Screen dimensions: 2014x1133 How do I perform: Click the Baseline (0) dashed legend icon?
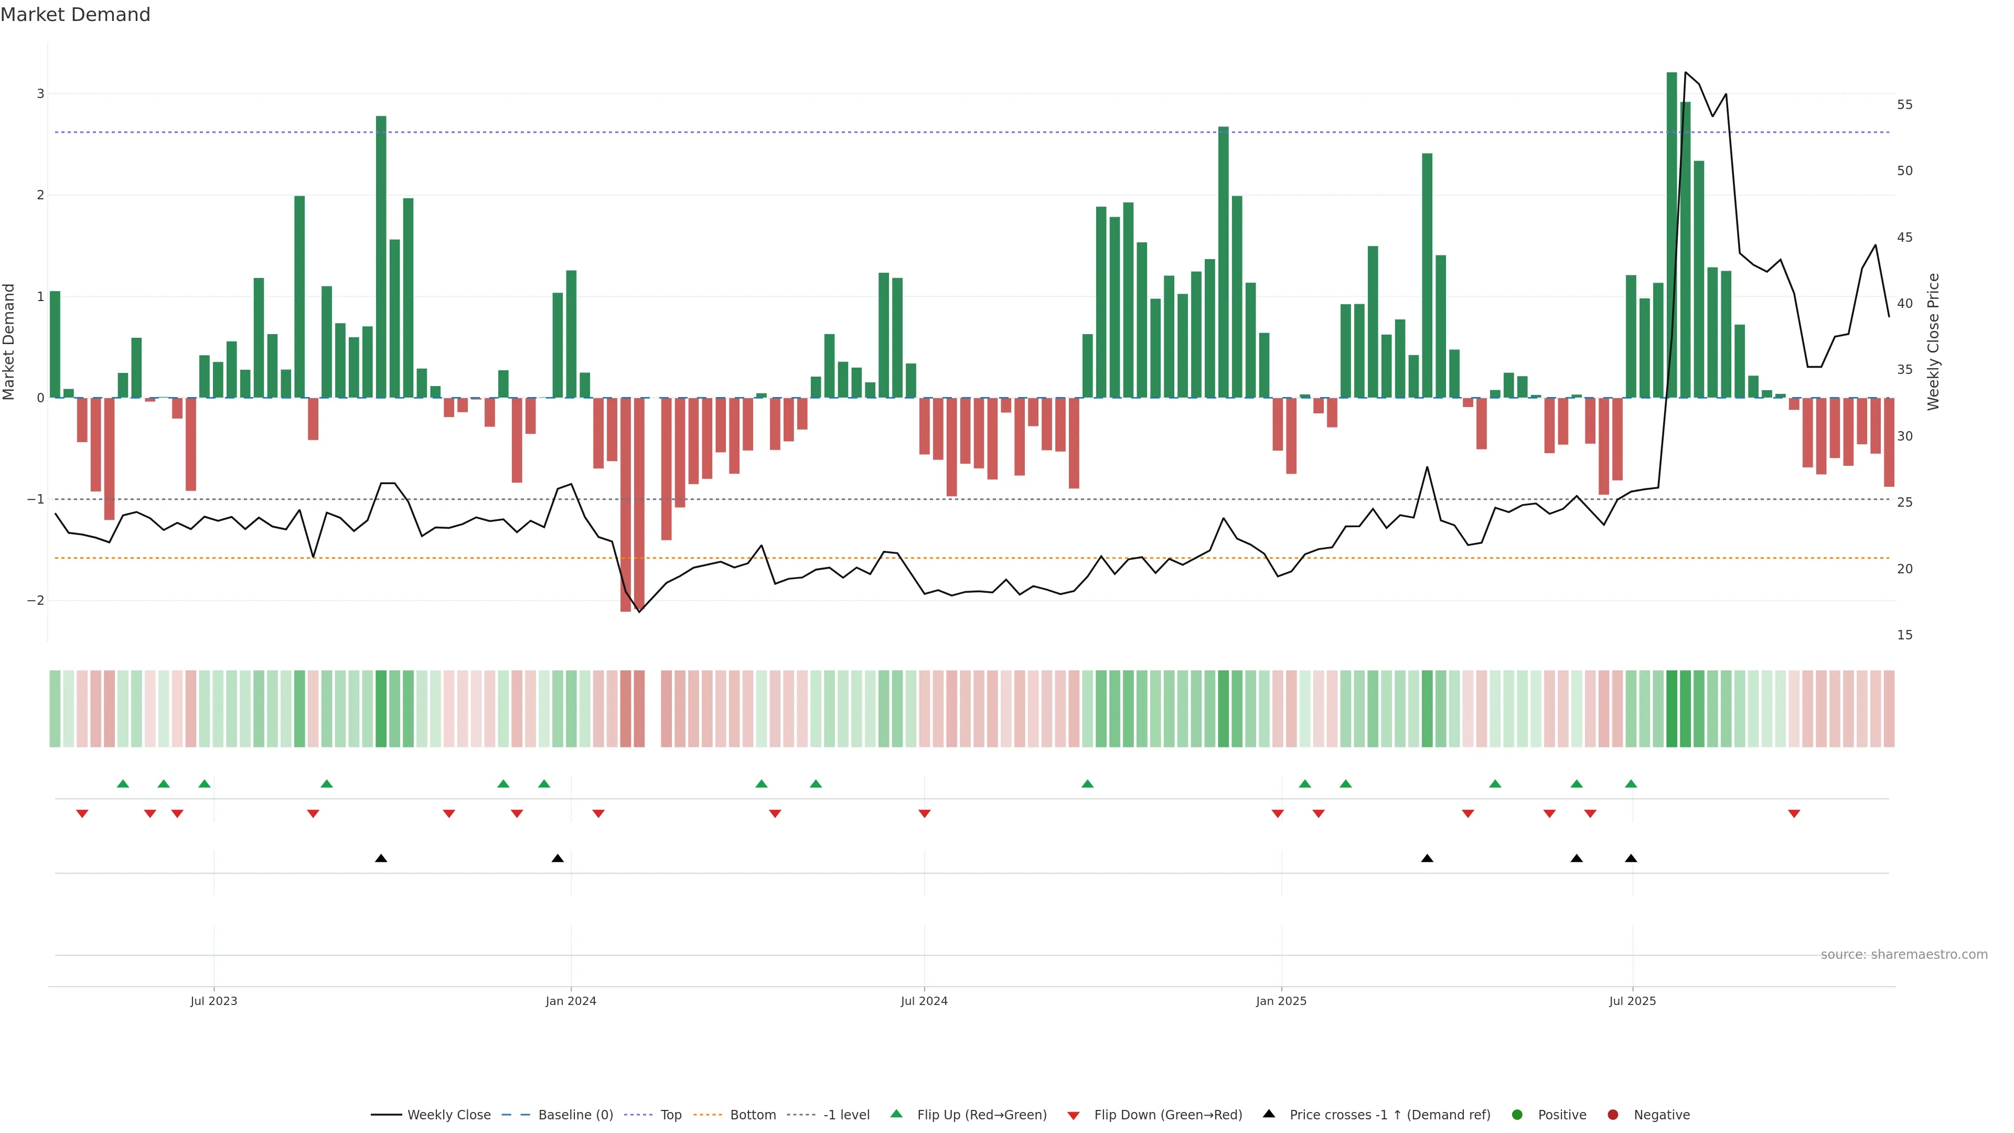(x=515, y=1115)
